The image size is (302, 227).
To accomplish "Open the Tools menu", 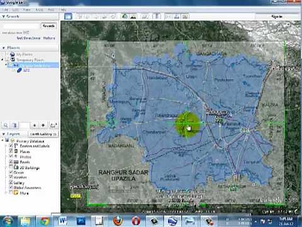I will pyautogui.click(x=39, y=9).
